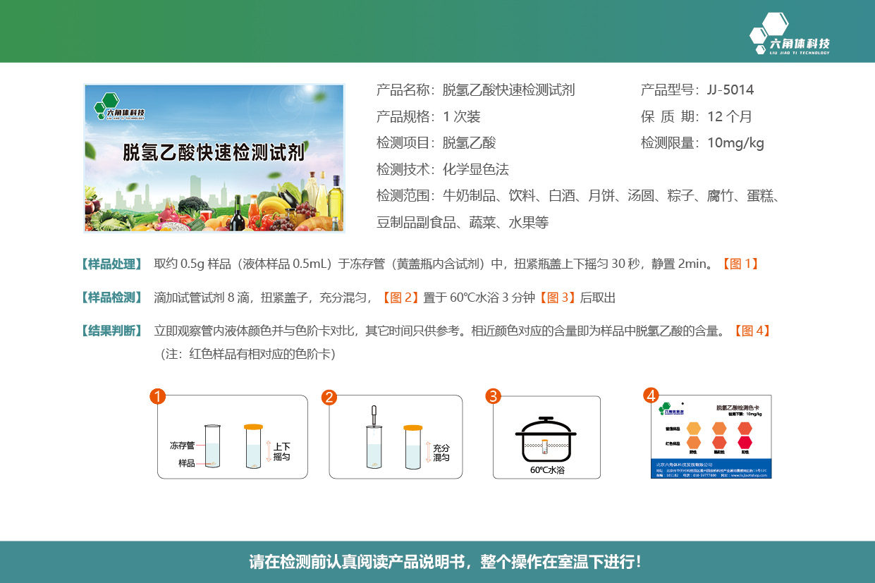Select the 产品规格: 1 次装 line
Viewport: 875px width, 583px height.
click(x=429, y=117)
